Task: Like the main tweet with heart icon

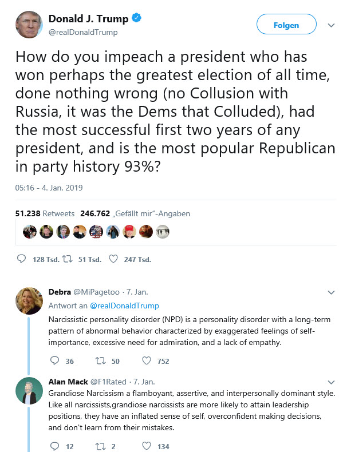Action: coord(113,259)
